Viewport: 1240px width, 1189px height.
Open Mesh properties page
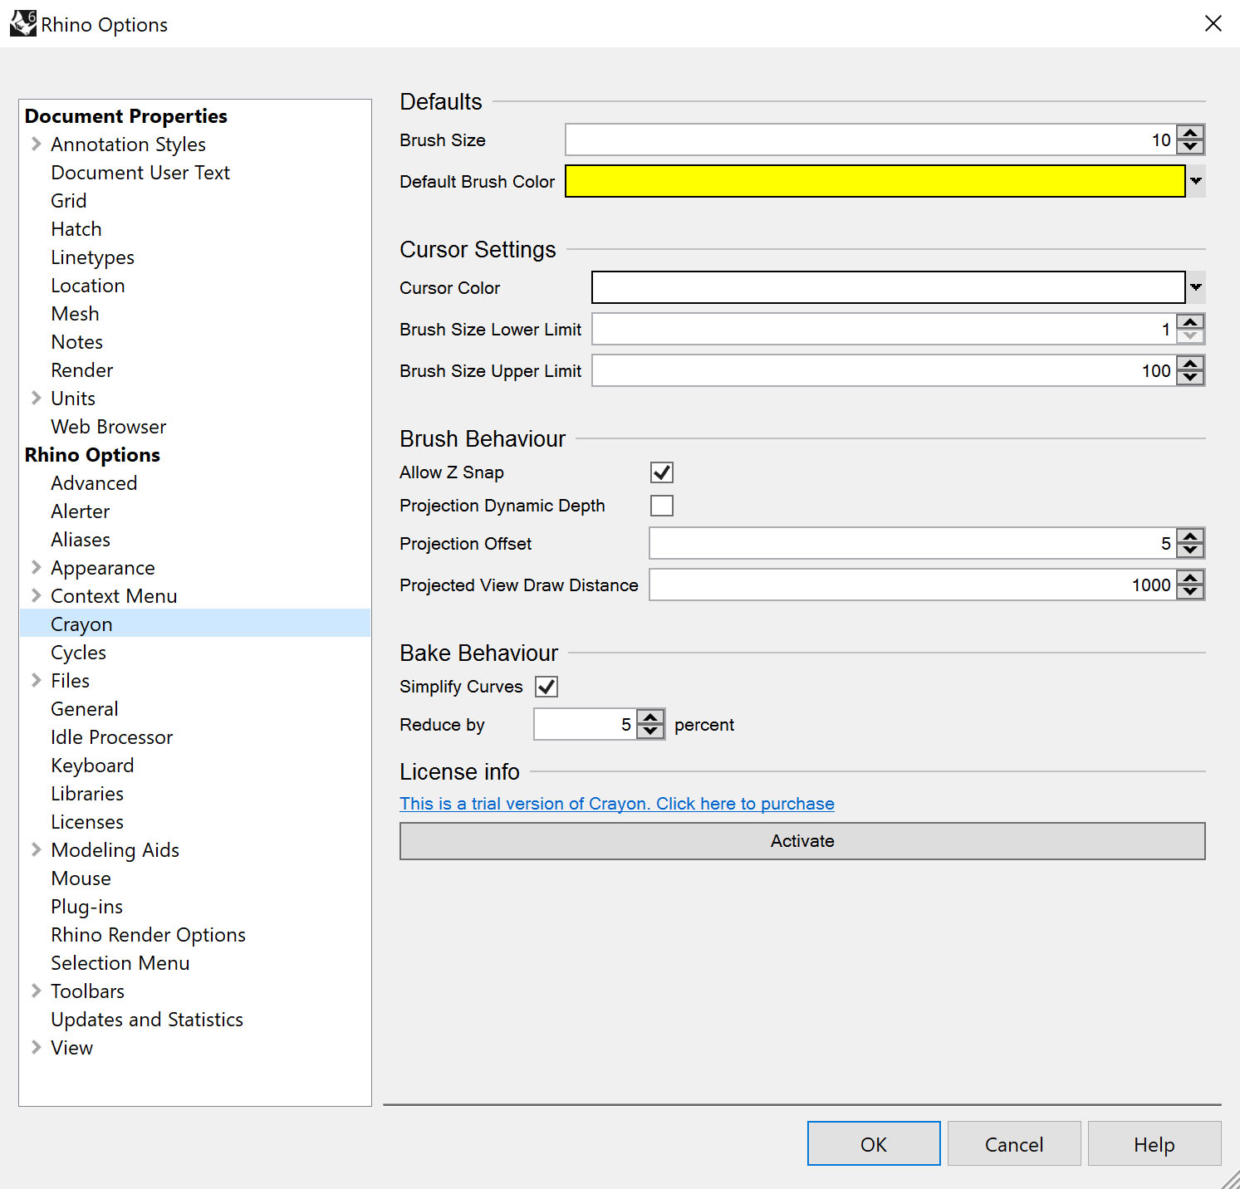(75, 314)
